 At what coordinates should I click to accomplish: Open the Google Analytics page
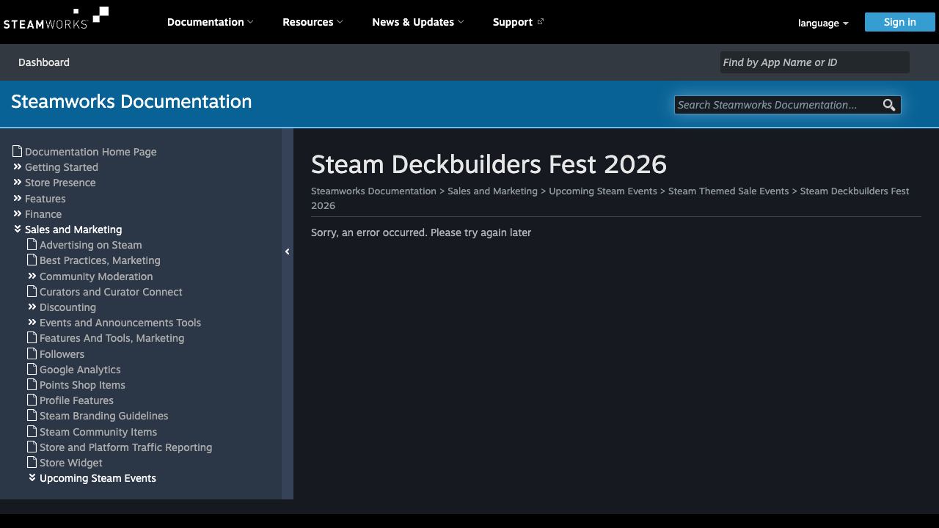point(80,370)
